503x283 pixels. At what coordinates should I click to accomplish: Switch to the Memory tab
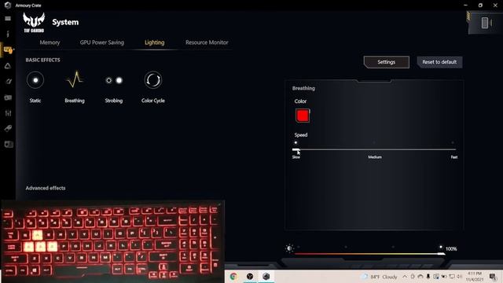(x=50, y=42)
